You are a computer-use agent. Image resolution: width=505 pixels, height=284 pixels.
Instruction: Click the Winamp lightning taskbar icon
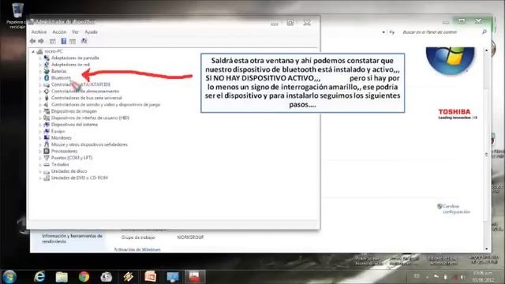point(128,277)
